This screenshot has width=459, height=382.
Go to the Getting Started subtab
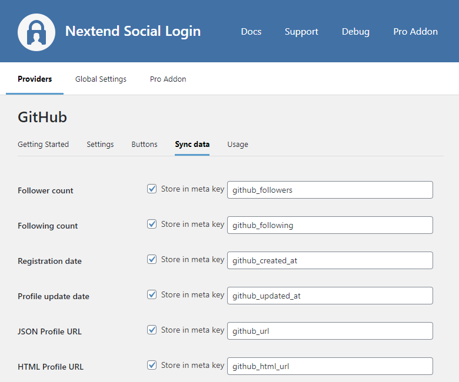click(43, 145)
